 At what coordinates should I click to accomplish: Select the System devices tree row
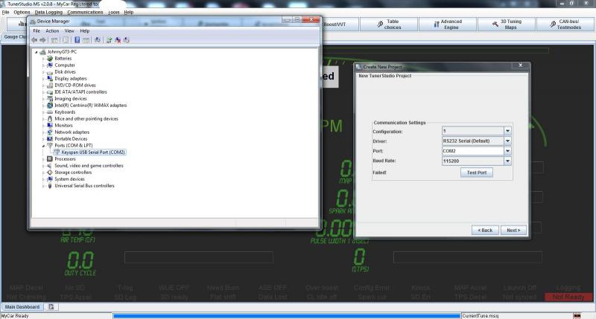pyautogui.click(x=69, y=179)
